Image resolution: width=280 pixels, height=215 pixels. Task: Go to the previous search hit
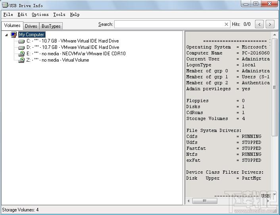click(x=259, y=24)
